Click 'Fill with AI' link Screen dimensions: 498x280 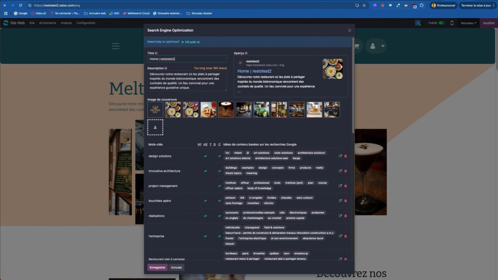coord(192,42)
